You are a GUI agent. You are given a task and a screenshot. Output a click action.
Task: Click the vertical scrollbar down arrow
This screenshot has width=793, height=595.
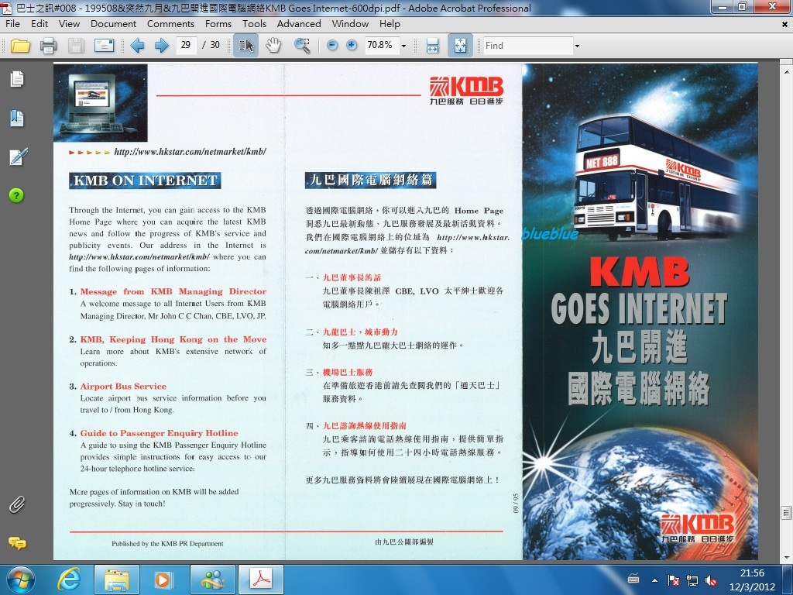tap(787, 557)
